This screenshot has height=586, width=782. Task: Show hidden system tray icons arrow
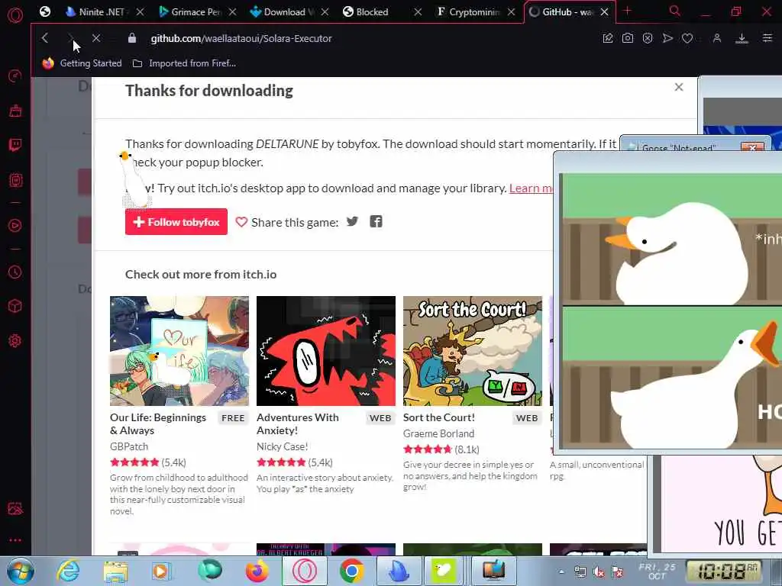pos(561,572)
